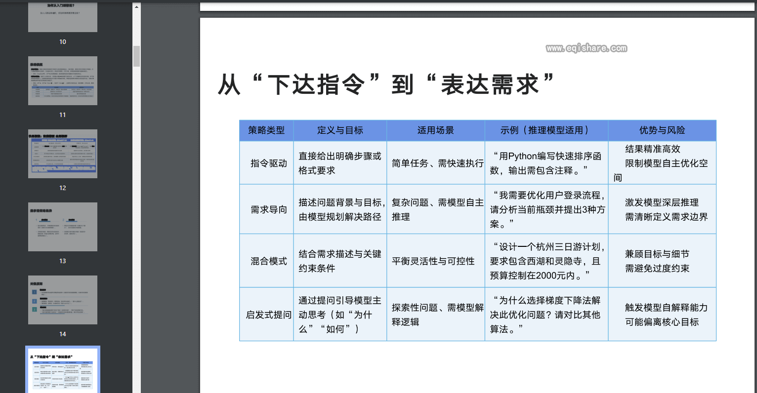This screenshot has width=757, height=393.
Task: Click the 适用场景 column header
Action: click(435, 130)
